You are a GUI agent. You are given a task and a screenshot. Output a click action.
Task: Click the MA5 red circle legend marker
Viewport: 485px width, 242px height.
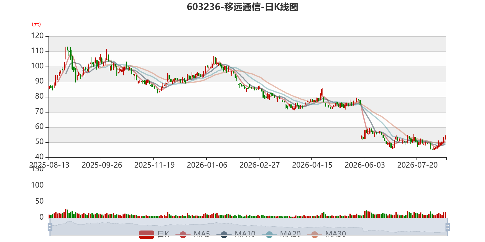coord(183,234)
